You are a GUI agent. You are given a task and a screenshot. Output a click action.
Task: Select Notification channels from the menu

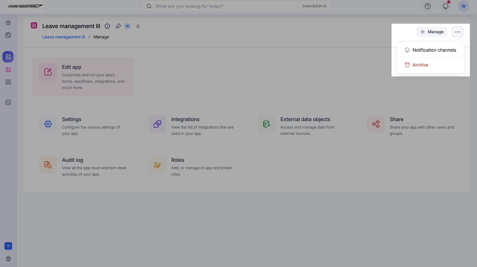pos(430,50)
